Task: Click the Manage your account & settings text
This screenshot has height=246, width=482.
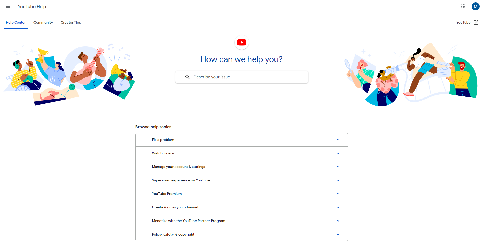Action: (x=178, y=167)
